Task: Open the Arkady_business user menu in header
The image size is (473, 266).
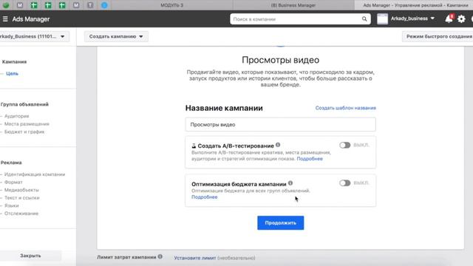Action: [x=412, y=18]
